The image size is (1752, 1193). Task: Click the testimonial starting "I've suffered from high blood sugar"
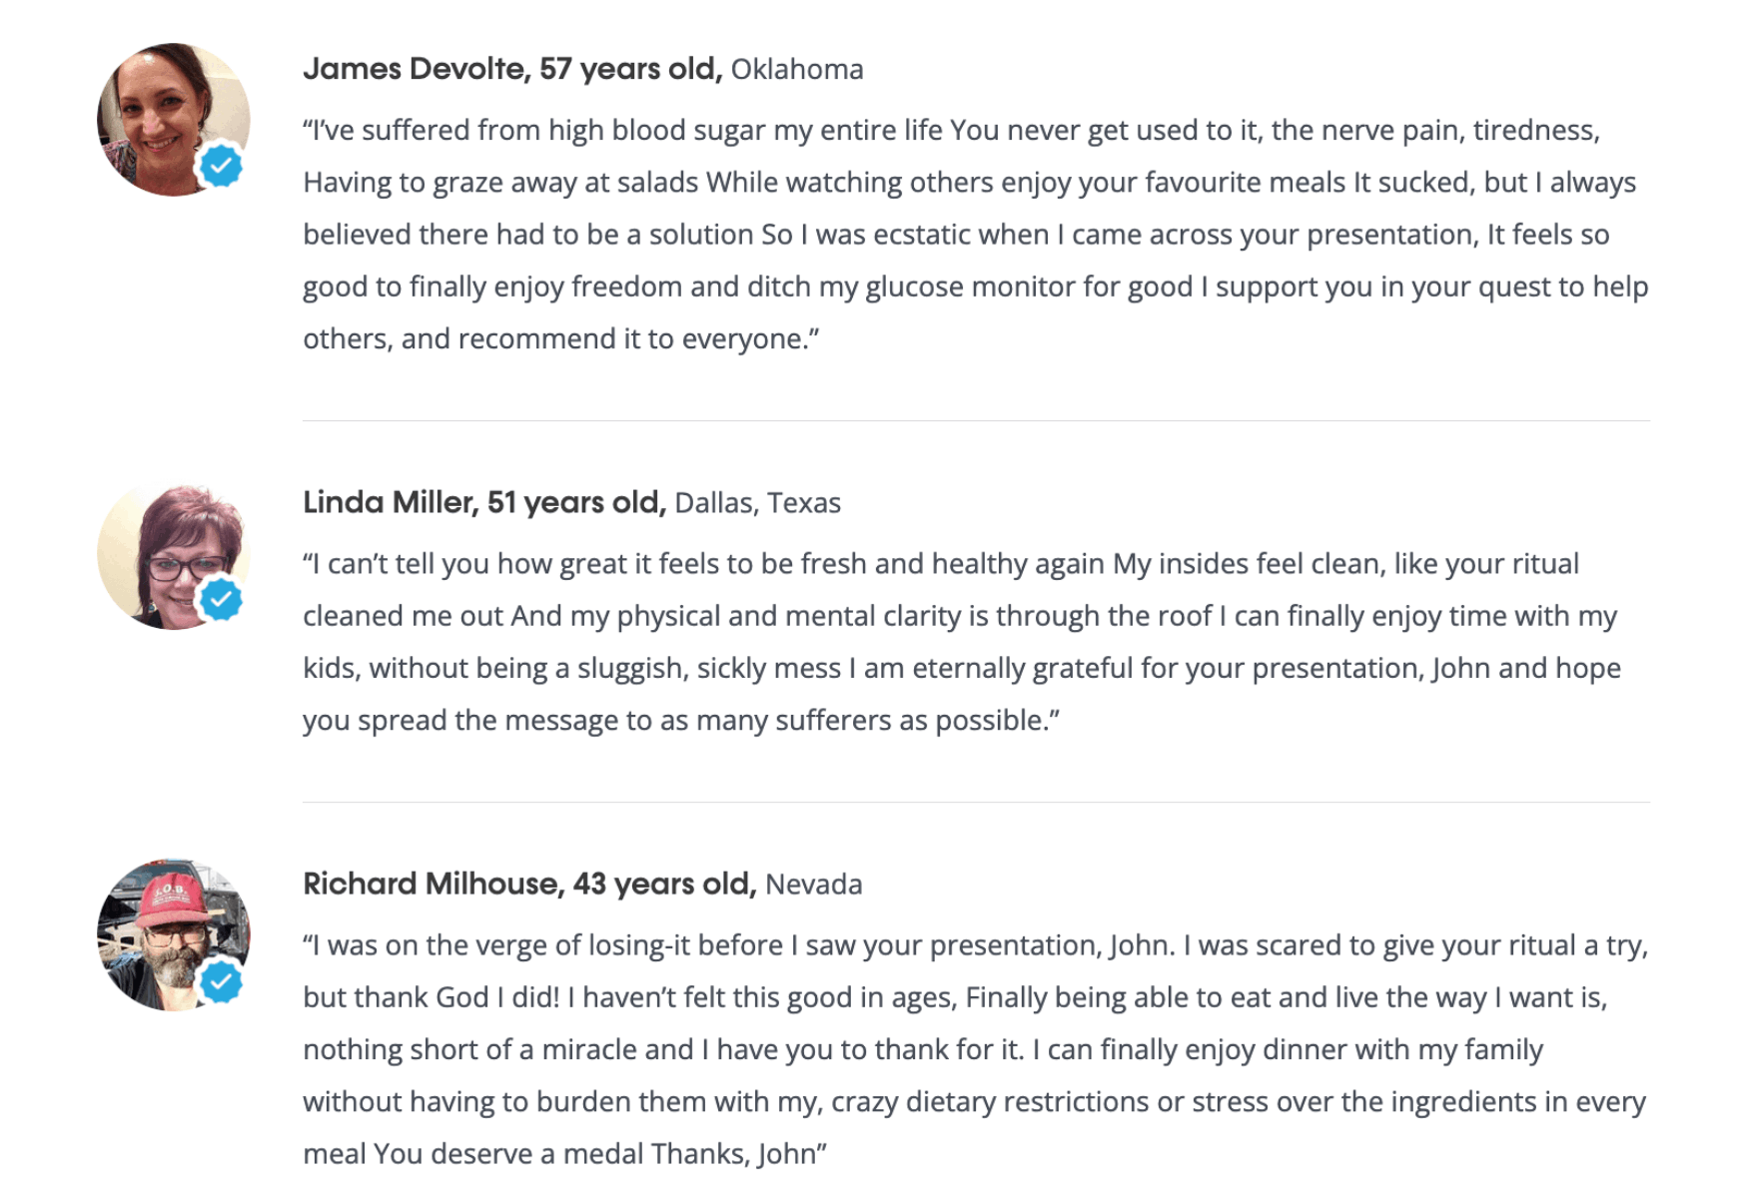pyautogui.click(x=976, y=235)
